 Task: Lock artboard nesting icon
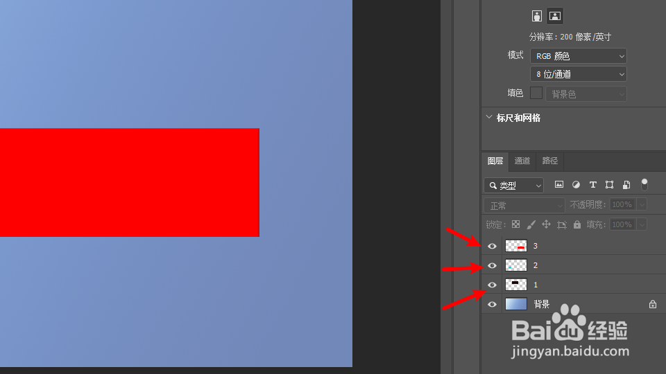tap(562, 224)
